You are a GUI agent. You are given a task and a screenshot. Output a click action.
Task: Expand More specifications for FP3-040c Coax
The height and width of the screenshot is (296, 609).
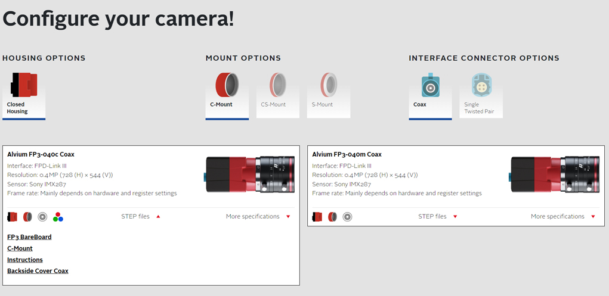tap(258, 217)
